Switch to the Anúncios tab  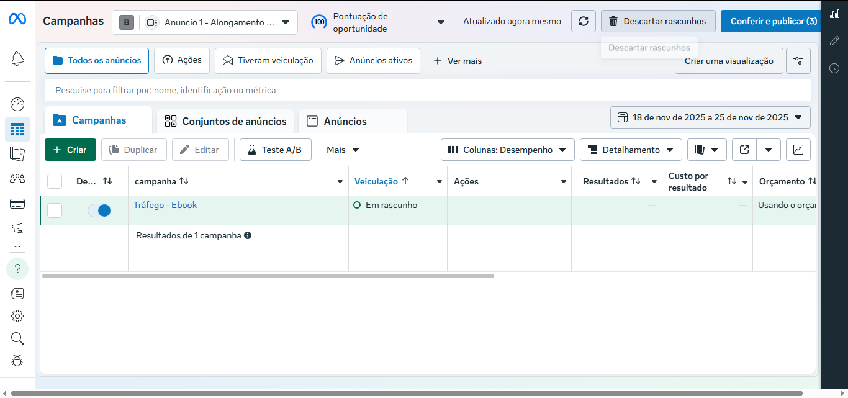(x=352, y=121)
